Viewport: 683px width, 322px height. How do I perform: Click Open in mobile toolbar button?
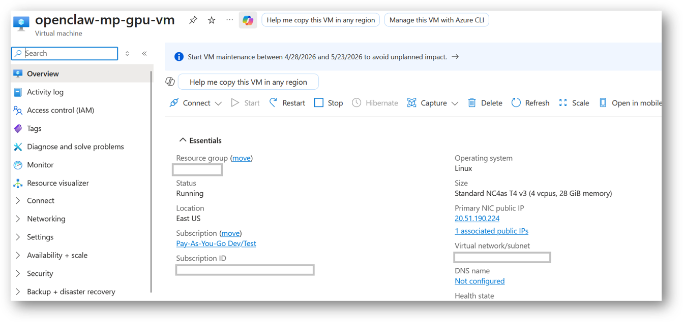[x=630, y=103]
